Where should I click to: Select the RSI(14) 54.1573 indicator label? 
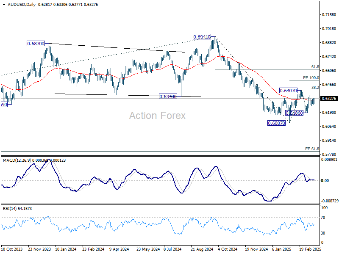pos(17,209)
